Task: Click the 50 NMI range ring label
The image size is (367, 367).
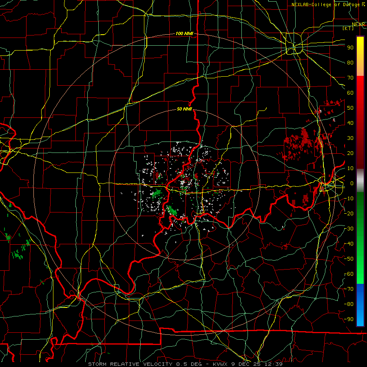Action: (x=184, y=109)
